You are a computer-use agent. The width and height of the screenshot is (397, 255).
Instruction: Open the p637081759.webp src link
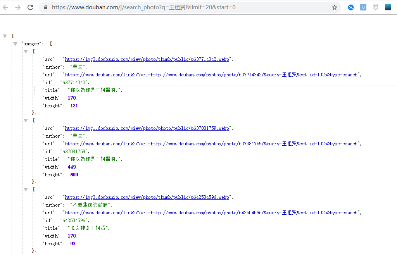tap(147, 128)
